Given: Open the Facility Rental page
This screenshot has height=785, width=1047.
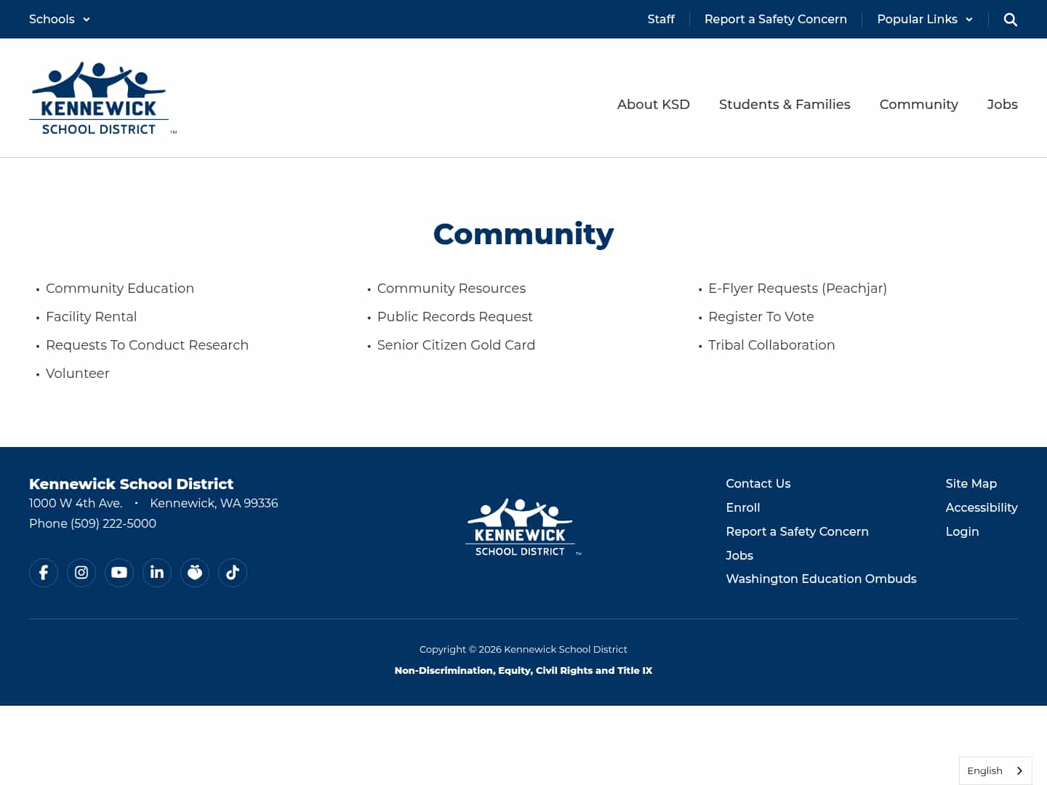Looking at the screenshot, I should tap(91, 316).
